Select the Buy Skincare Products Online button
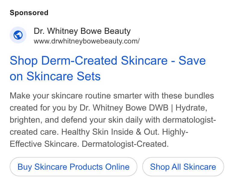 [74, 167]
